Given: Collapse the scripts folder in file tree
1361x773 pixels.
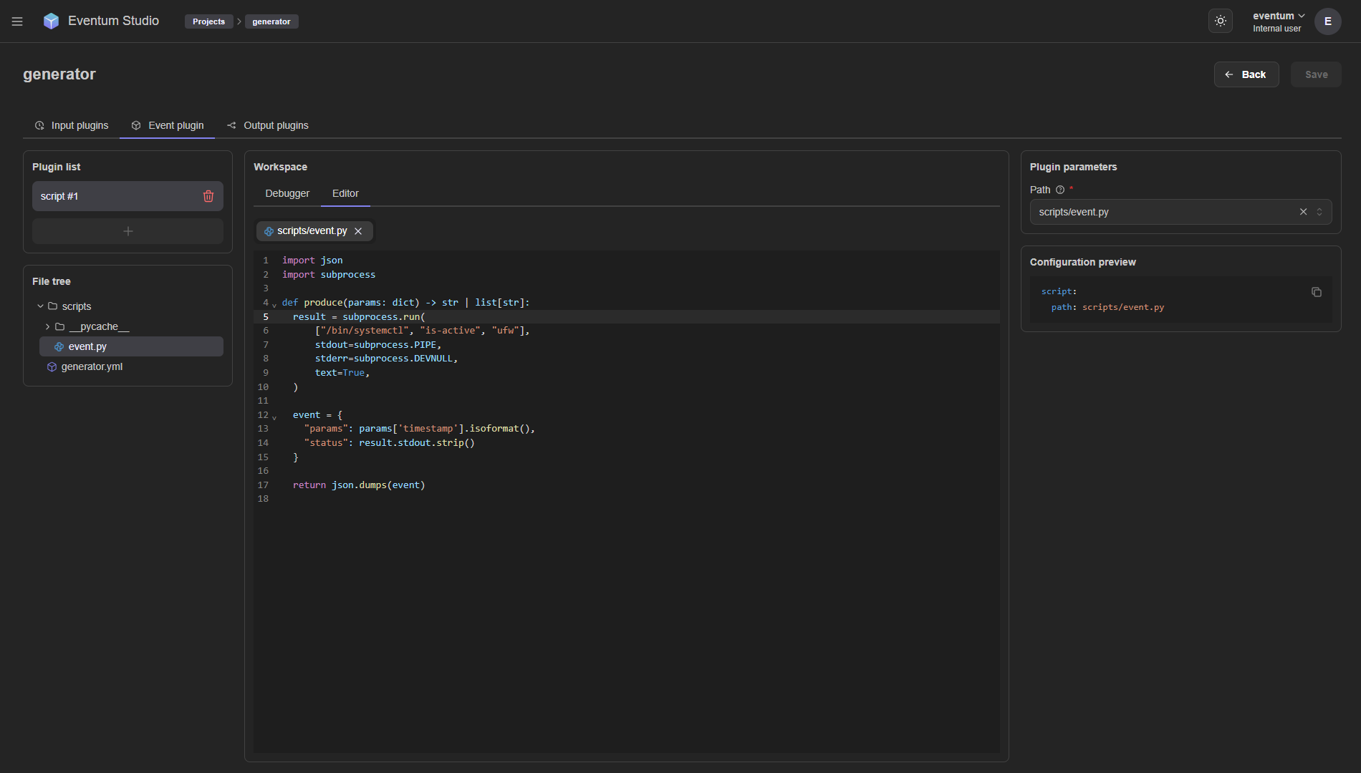Looking at the screenshot, I should (40, 306).
